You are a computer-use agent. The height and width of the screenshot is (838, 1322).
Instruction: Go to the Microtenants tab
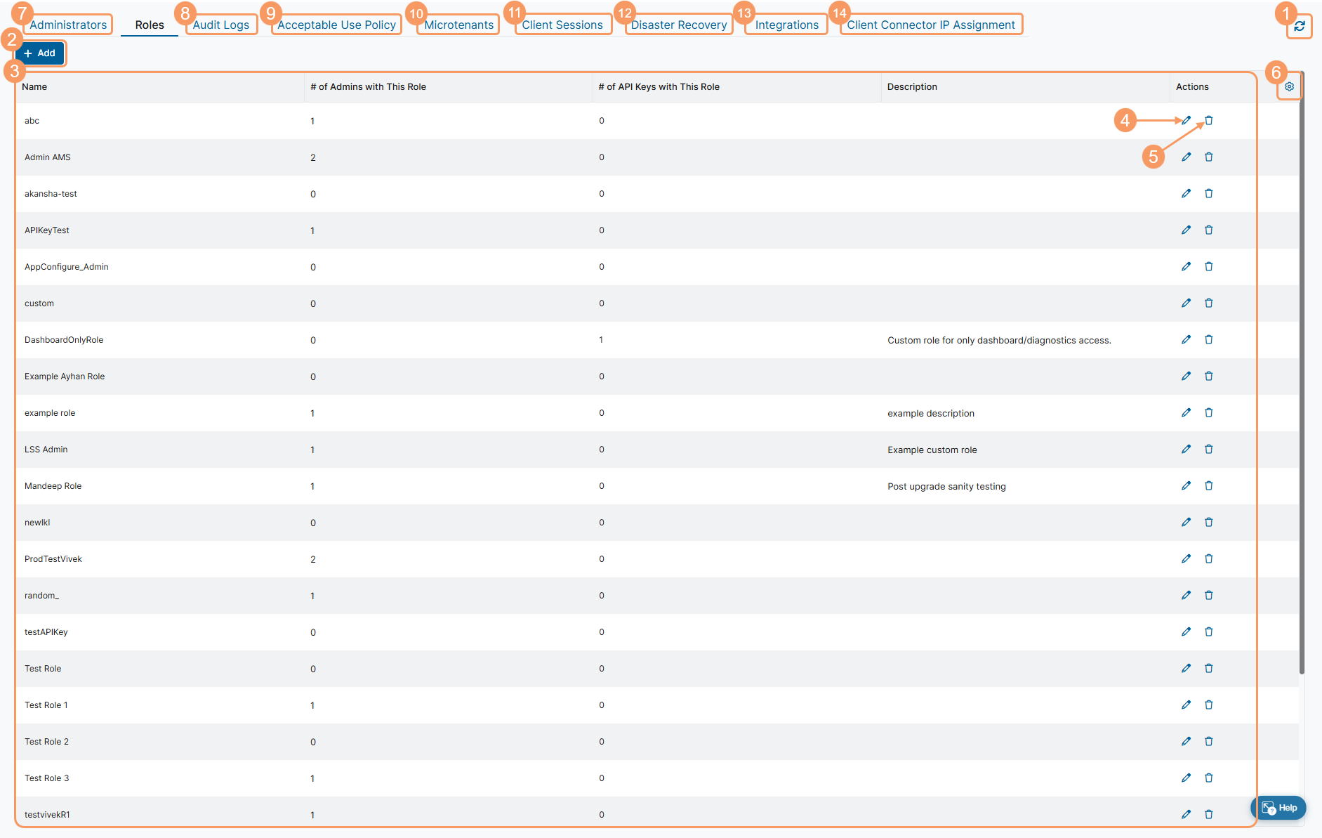tap(458, 25)
